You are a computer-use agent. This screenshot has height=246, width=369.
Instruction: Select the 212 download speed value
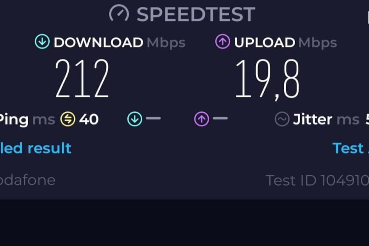(82, 78)
